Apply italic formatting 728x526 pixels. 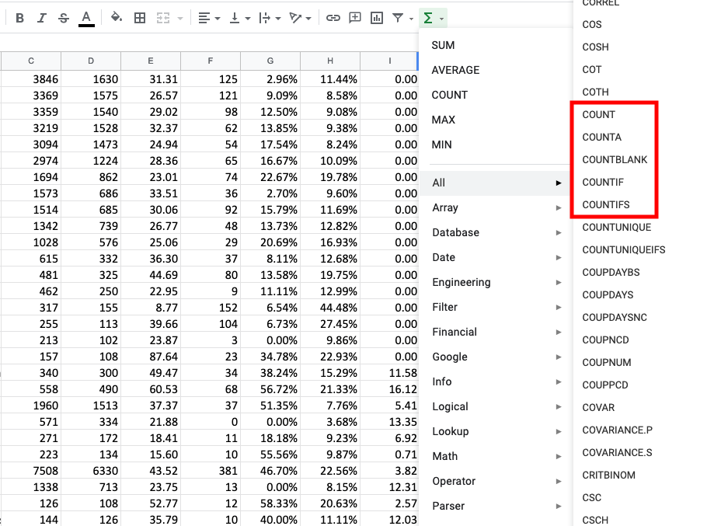(x=42, y=18)
